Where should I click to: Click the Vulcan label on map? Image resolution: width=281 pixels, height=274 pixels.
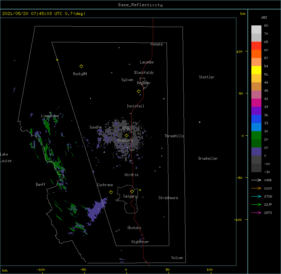[x=177, y=258]
